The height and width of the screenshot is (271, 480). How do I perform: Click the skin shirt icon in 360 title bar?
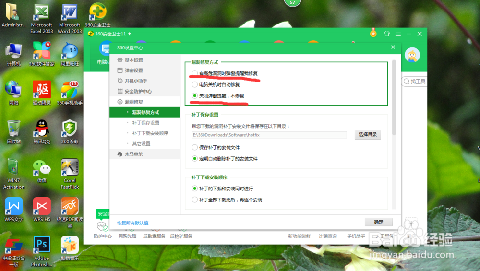pyautogui.click(x=386, y=34)
